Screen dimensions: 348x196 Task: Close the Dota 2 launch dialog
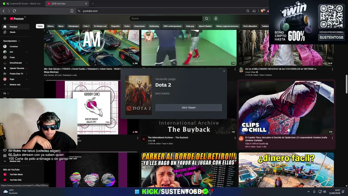pyautogui.click(x=224, y=71)
